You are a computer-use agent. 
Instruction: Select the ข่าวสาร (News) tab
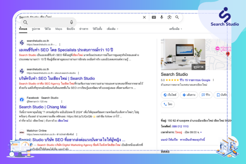click(84, 29)
